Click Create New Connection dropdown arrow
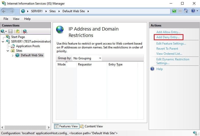Screen dimensions: 200x136 click(x=6, y=32)
